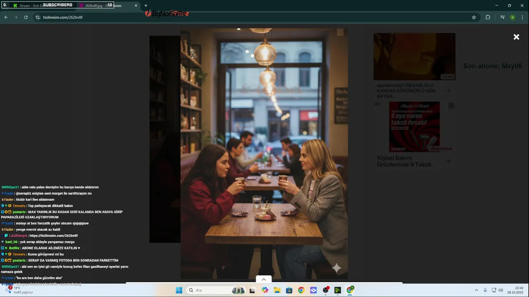This screenshot has height=297, width=529.
Task: Open the hizliresim.com/262bv8f link in chat
Action: 53,236
